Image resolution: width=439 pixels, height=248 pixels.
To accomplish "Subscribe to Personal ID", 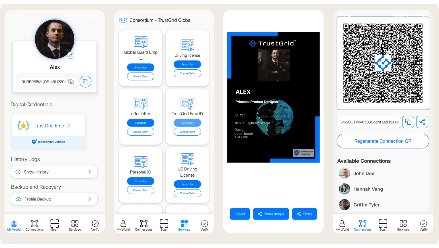I will 141,181.
